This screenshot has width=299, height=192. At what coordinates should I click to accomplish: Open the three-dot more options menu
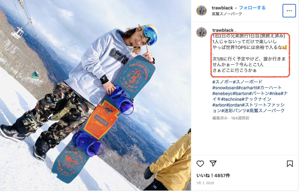[x=289, y=11]
